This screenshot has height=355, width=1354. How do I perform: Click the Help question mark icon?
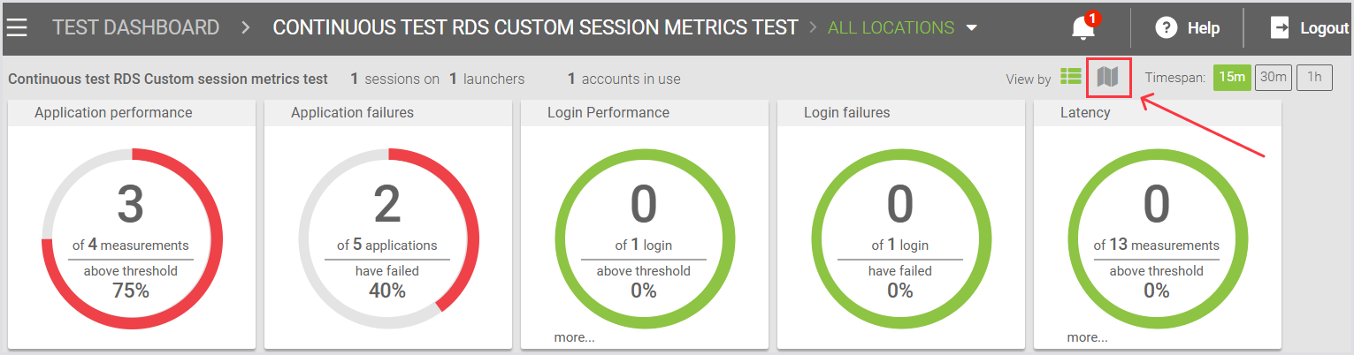(x=1167, y=28)
